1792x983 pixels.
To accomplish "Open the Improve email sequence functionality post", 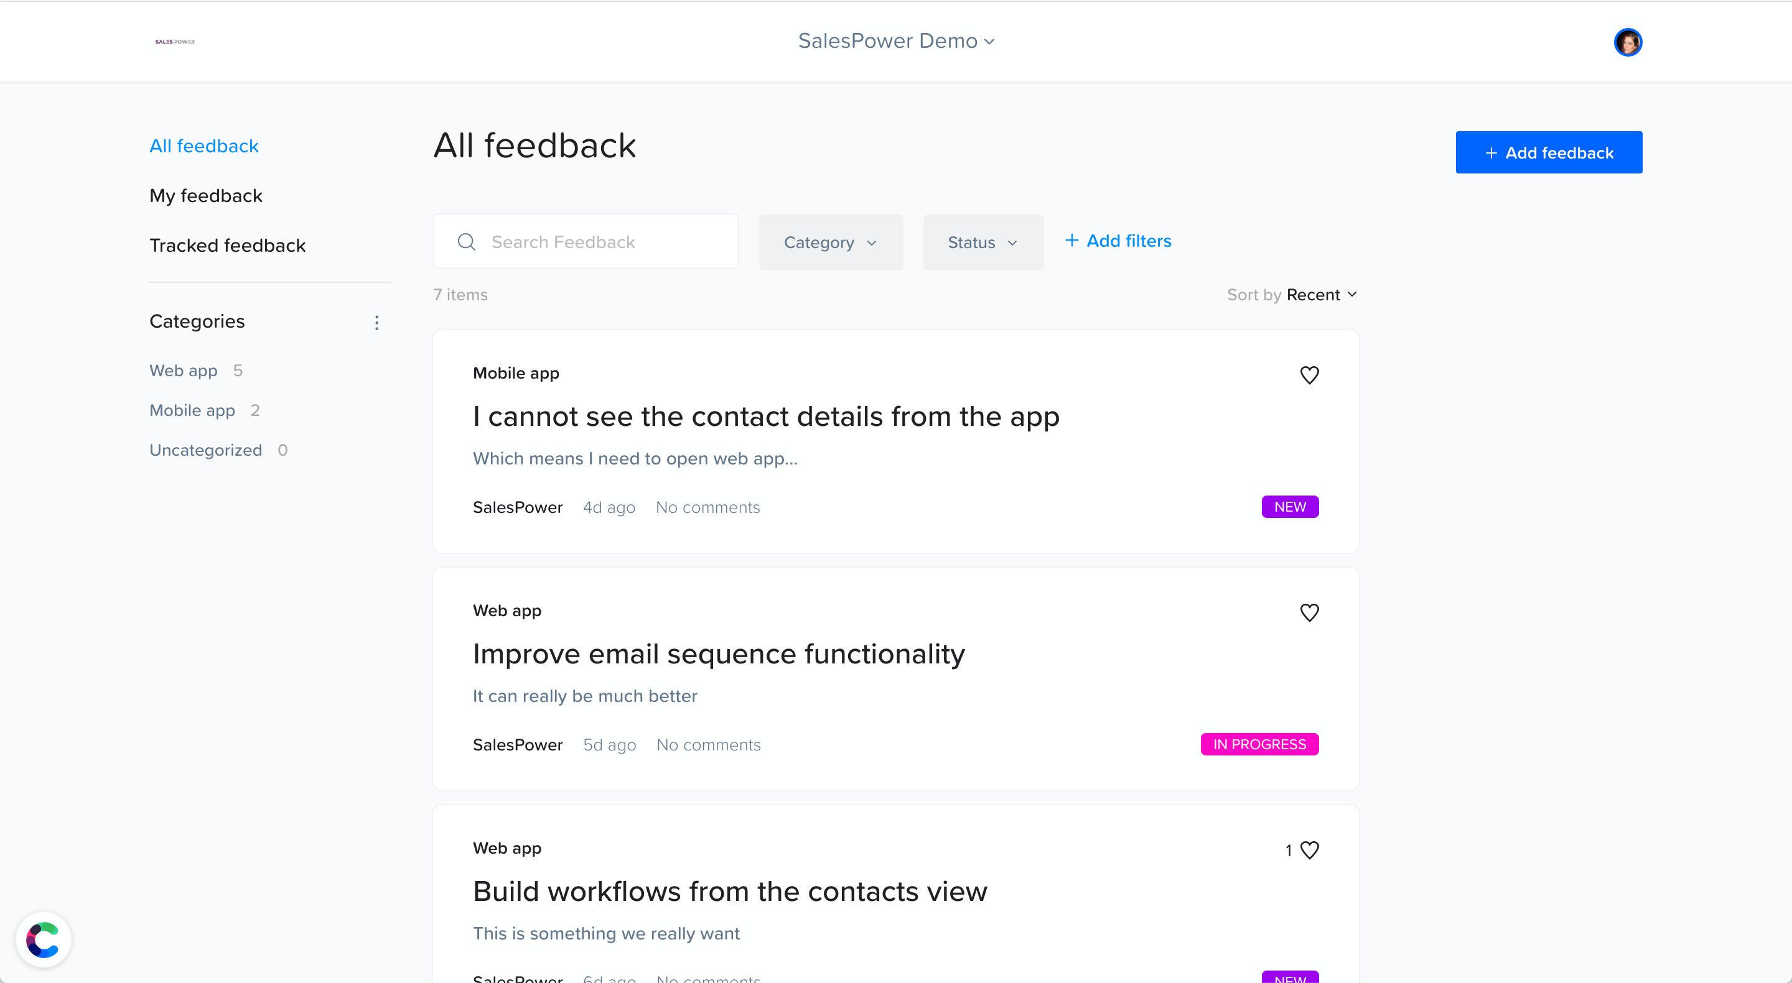I will coord(719,654).
